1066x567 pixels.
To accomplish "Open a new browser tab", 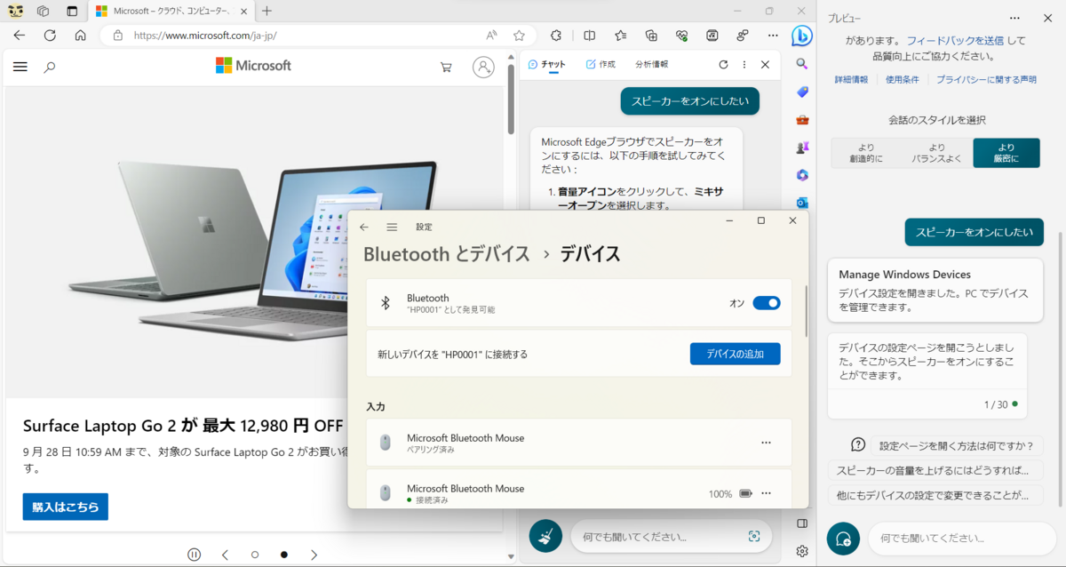I will (x=267, y=11).
